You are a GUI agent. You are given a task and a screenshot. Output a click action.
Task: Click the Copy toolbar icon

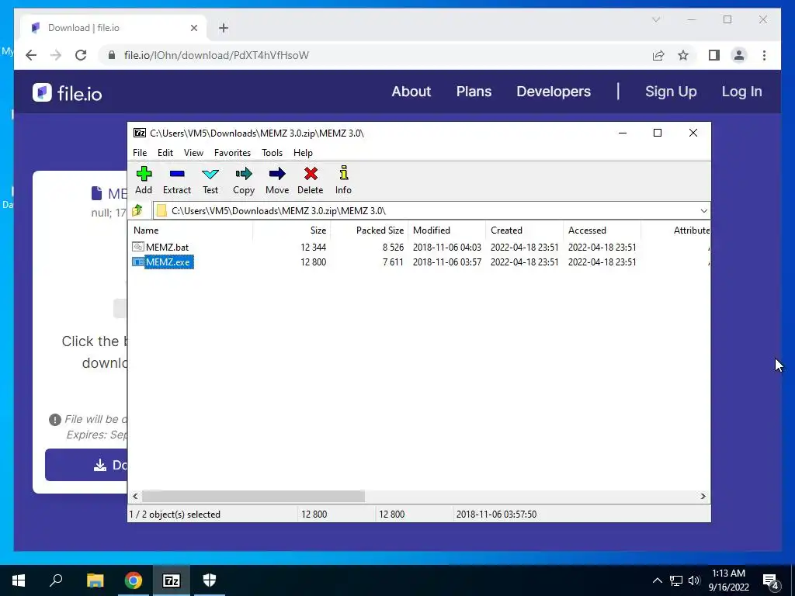[x=243, y=175]
